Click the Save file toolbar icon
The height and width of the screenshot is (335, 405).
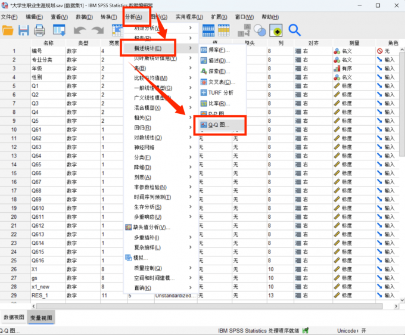coord(24,30)
